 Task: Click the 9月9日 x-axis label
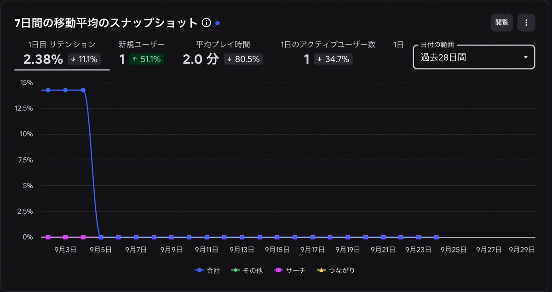point(171,249)
